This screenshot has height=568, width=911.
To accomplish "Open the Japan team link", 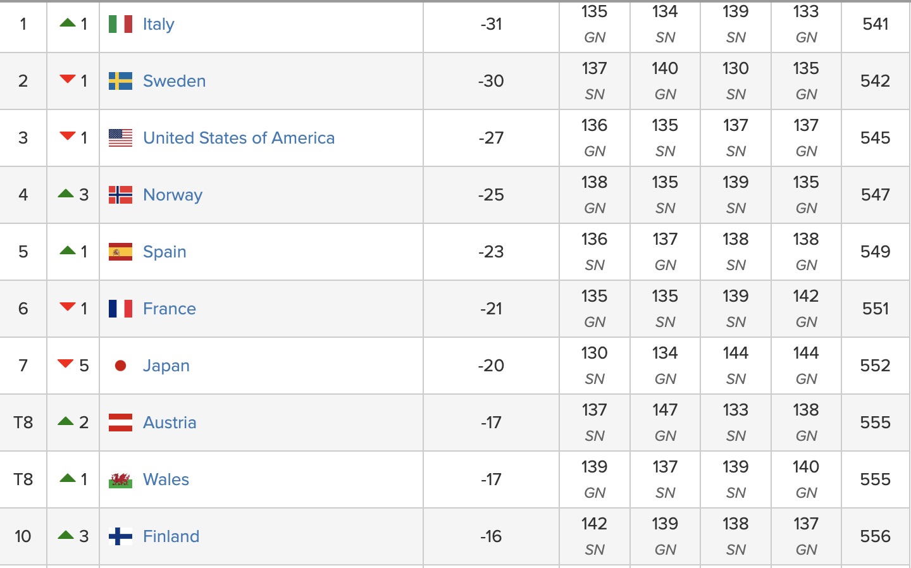I will (x=166, y=366).
